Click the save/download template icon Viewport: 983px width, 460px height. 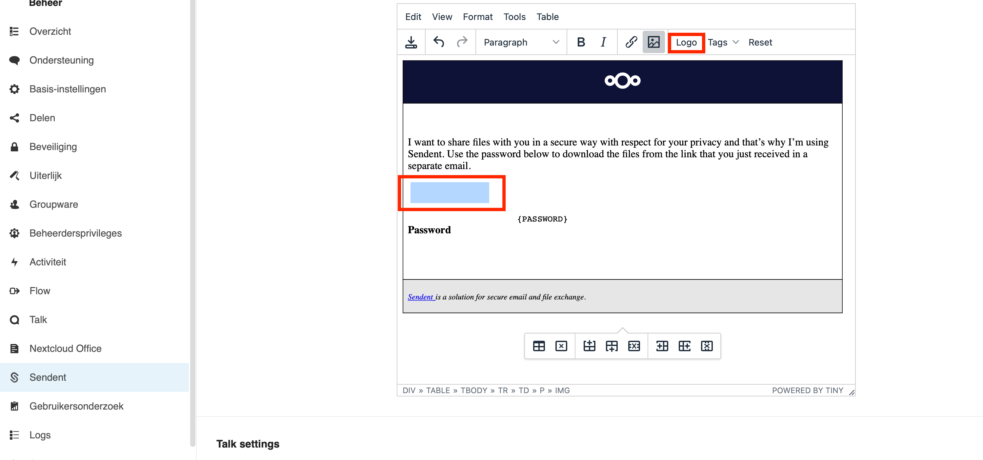(x=411, y=42)
